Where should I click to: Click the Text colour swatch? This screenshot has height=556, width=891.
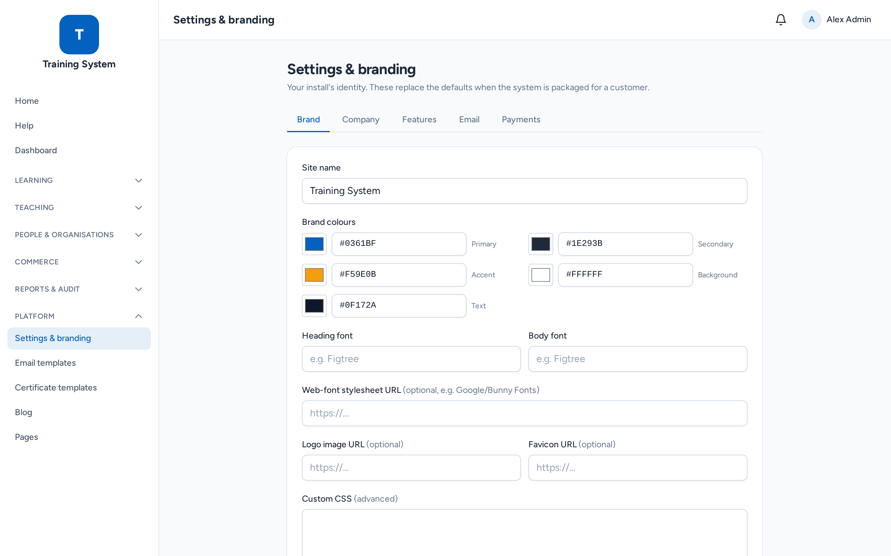[314, 305]
